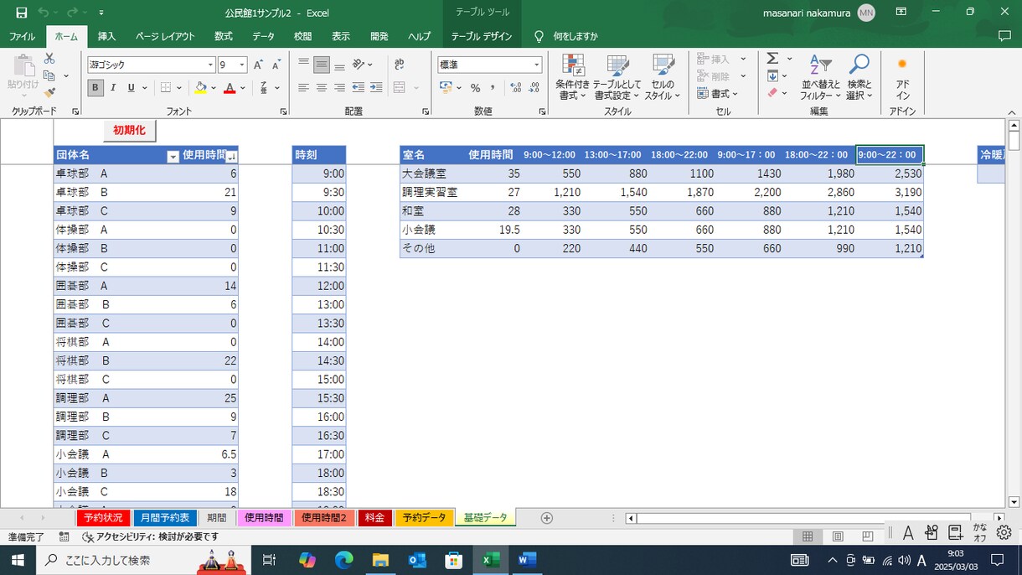Viewport: 1022px width, 575px height.
Task: Switch to the 数式 ribbon tab
Action: [x=224, y=37]
